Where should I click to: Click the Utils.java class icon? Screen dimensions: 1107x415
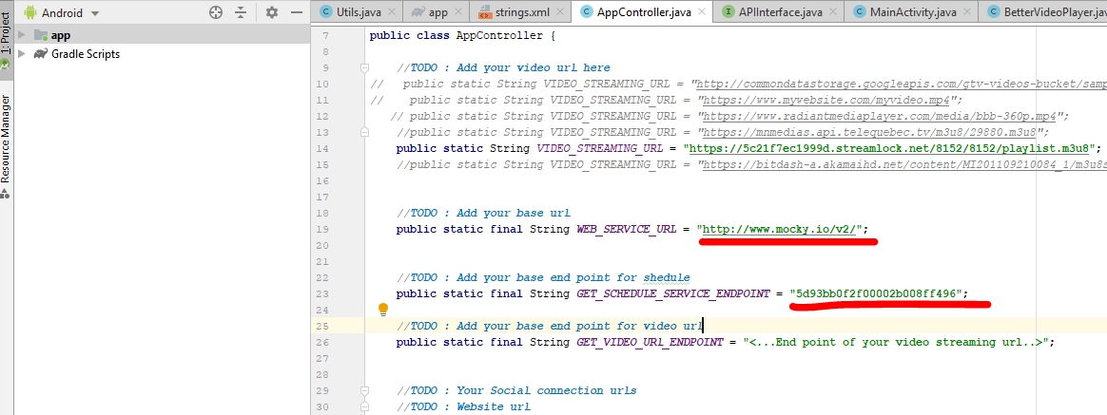coord(325,12)
